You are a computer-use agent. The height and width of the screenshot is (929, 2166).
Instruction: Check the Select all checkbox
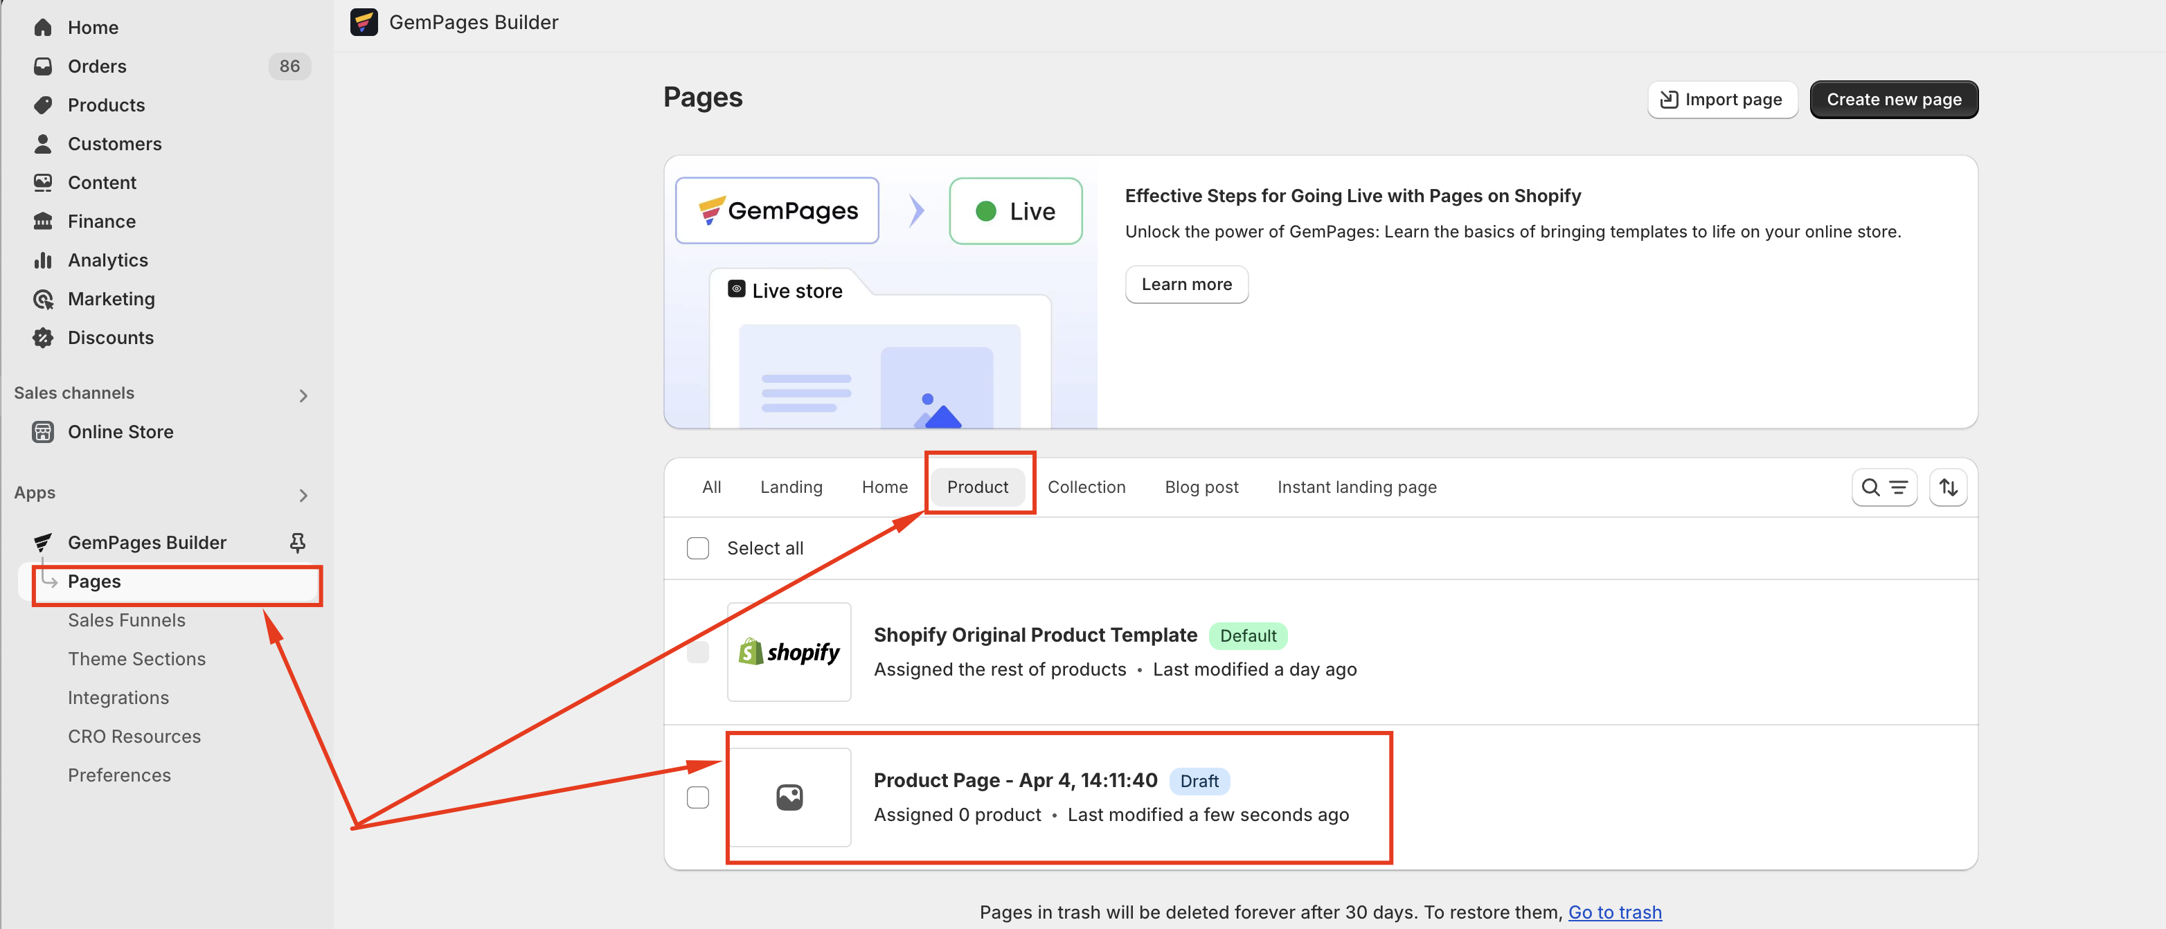pyautogui.click(x=697, y=548)
